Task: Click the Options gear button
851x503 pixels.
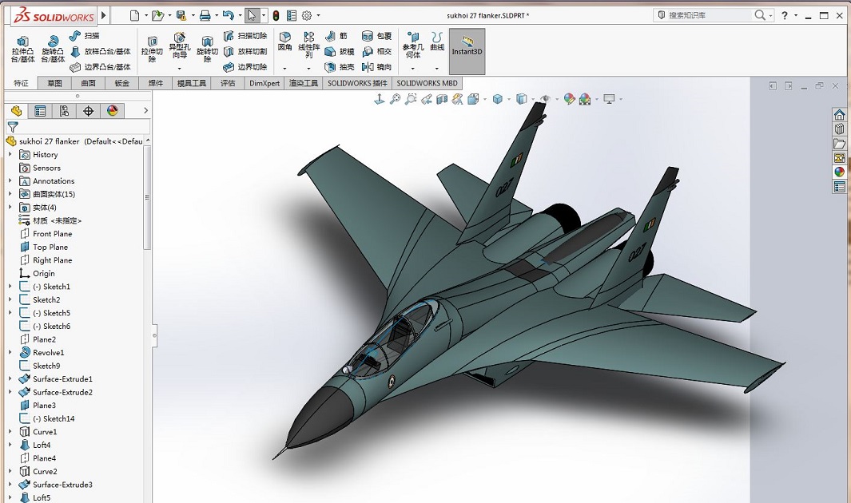Action: click(307, 16)
